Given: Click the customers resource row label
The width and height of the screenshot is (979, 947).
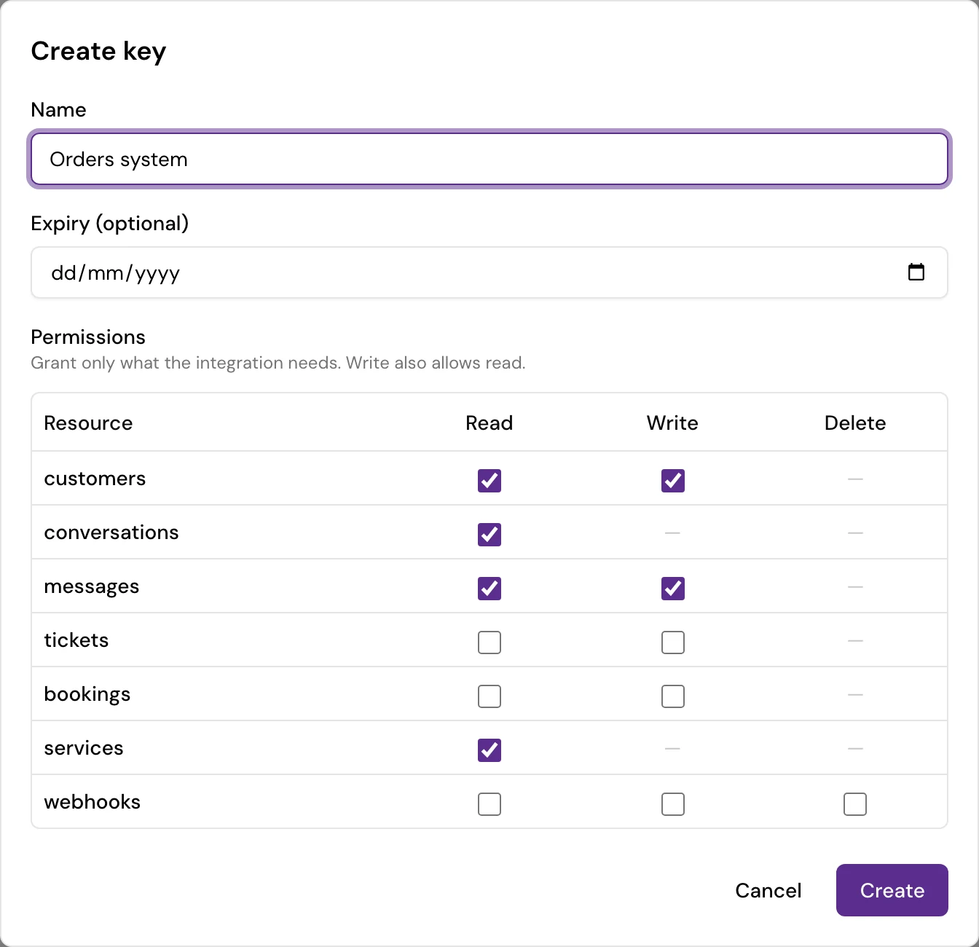Looking at the screenshot, I should pos(95,479).
